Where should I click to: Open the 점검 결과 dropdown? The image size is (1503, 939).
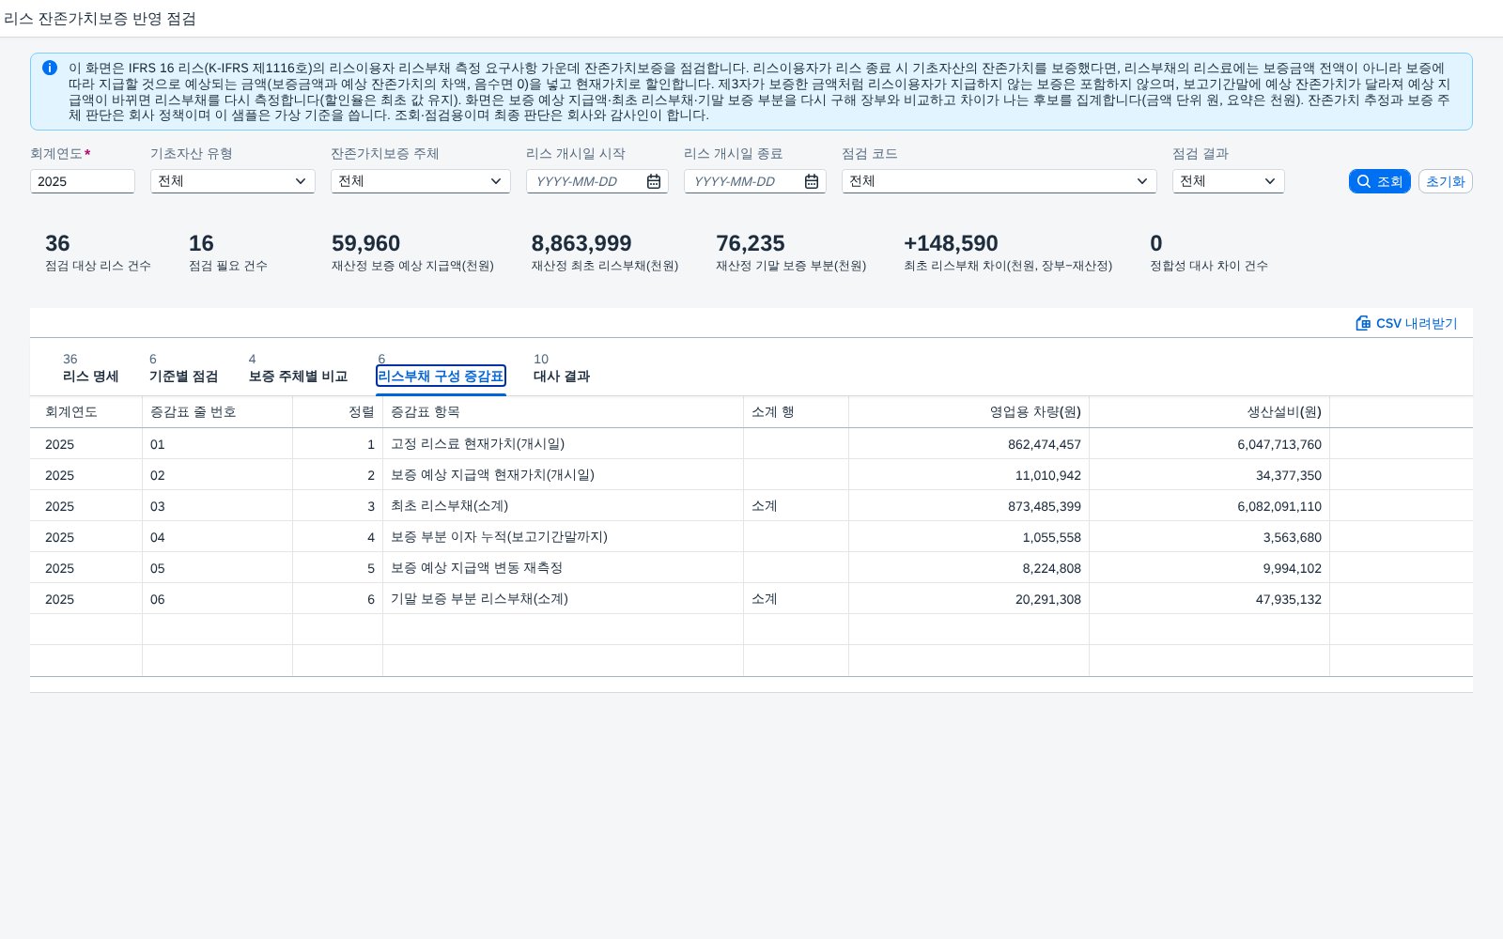point(1270,181)
